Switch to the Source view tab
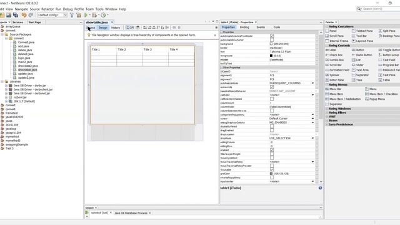Screen dimensions: 400x225 pyautogui.click(x=91, y=27)
